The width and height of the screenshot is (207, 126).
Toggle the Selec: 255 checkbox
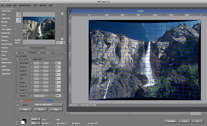point(88,123)
